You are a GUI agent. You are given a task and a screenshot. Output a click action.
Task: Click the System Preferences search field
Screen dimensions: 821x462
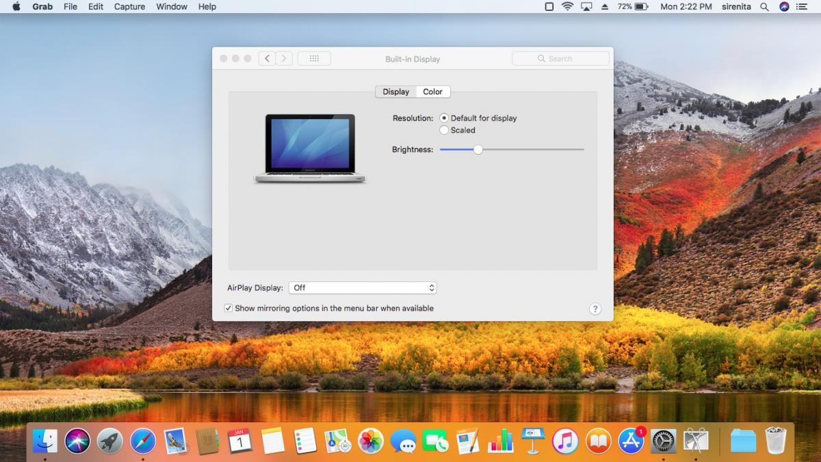pyautogui.click(x=560, y=59)
